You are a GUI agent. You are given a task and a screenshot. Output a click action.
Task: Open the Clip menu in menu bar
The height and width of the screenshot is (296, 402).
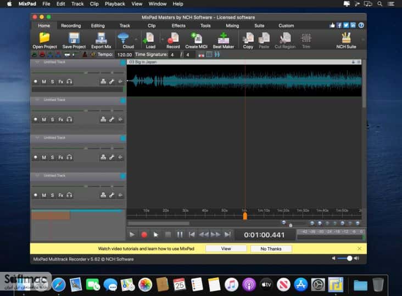(x=94, y=4)
